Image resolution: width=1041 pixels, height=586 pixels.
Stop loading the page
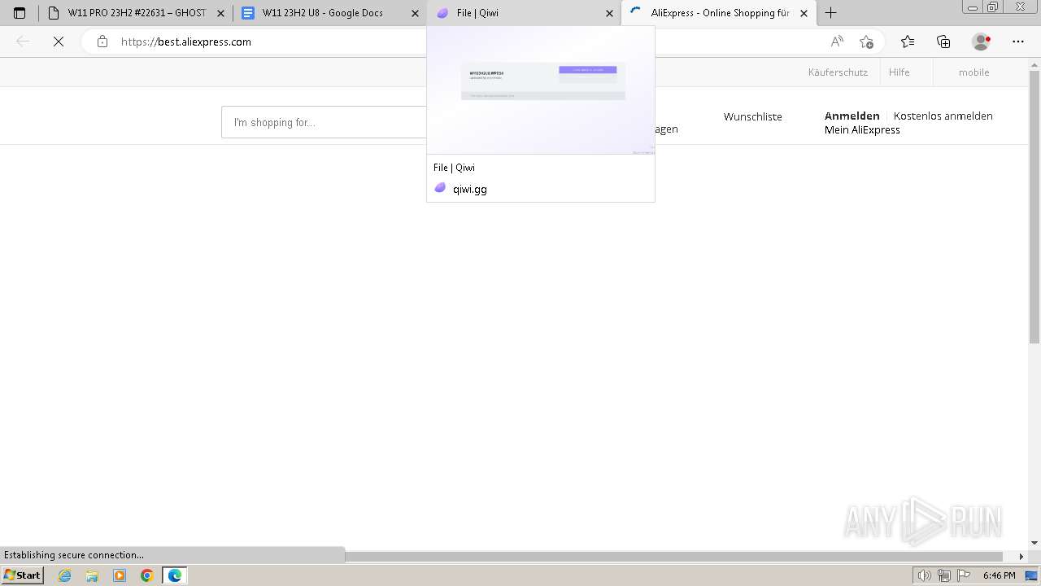[x=59, y=42]
